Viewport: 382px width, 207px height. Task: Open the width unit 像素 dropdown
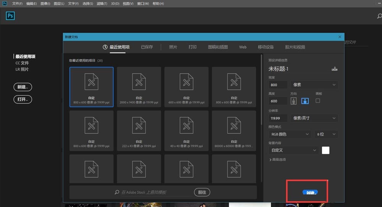[314, 85]
